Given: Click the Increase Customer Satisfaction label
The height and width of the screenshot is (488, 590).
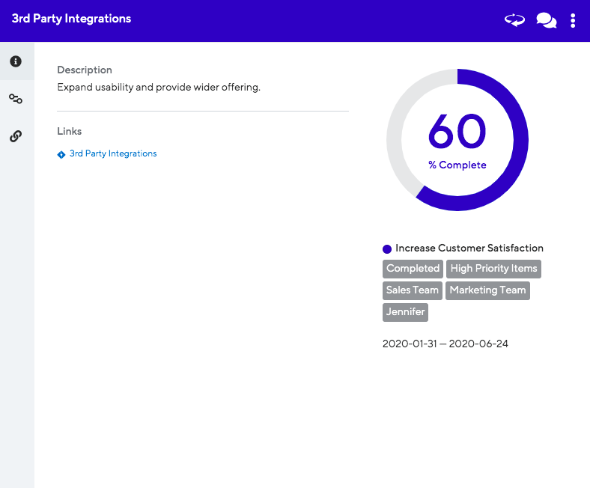Looking at the screenshot, I should point(469,248).
